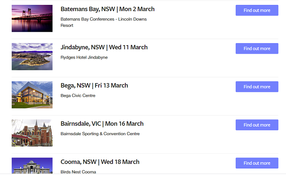Open the Batemans Bay, NSW Mon 2 March heading
This screenshot has height=175, width=286.
107,9
